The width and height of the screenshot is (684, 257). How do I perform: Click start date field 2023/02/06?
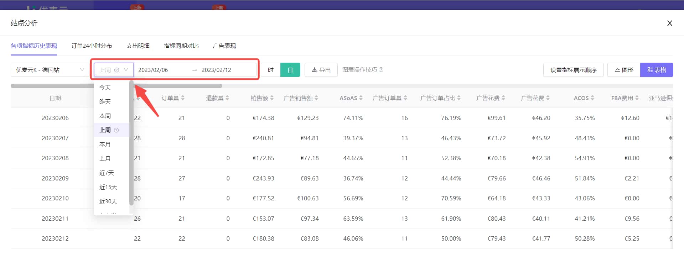pyautogui.click(x=153, y=70)
